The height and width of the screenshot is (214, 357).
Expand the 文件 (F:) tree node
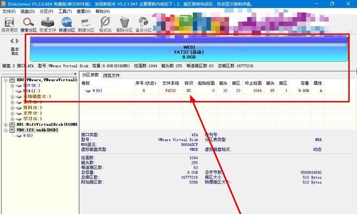[x=12, y=113]
